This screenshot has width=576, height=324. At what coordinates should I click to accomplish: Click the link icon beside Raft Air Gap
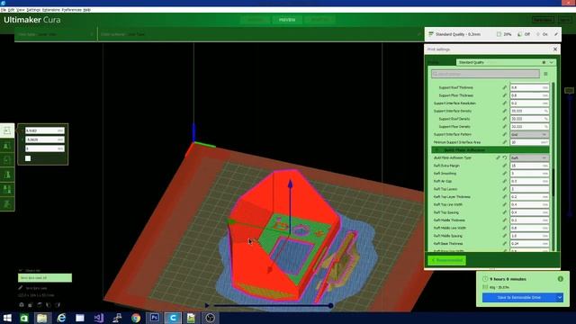point(505,181)
